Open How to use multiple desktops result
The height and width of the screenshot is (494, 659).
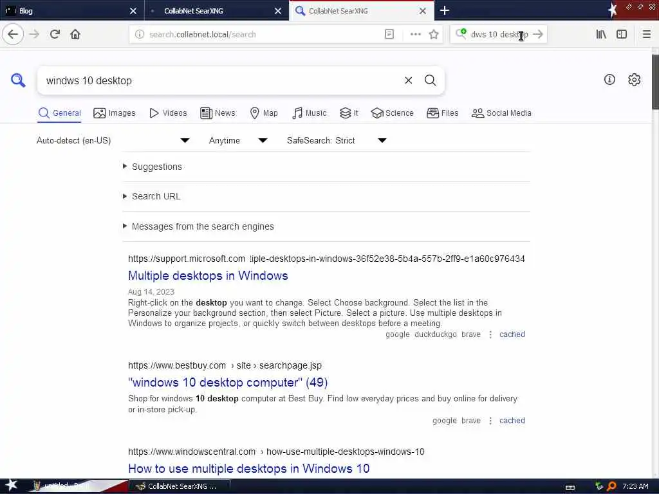point(249,468)
